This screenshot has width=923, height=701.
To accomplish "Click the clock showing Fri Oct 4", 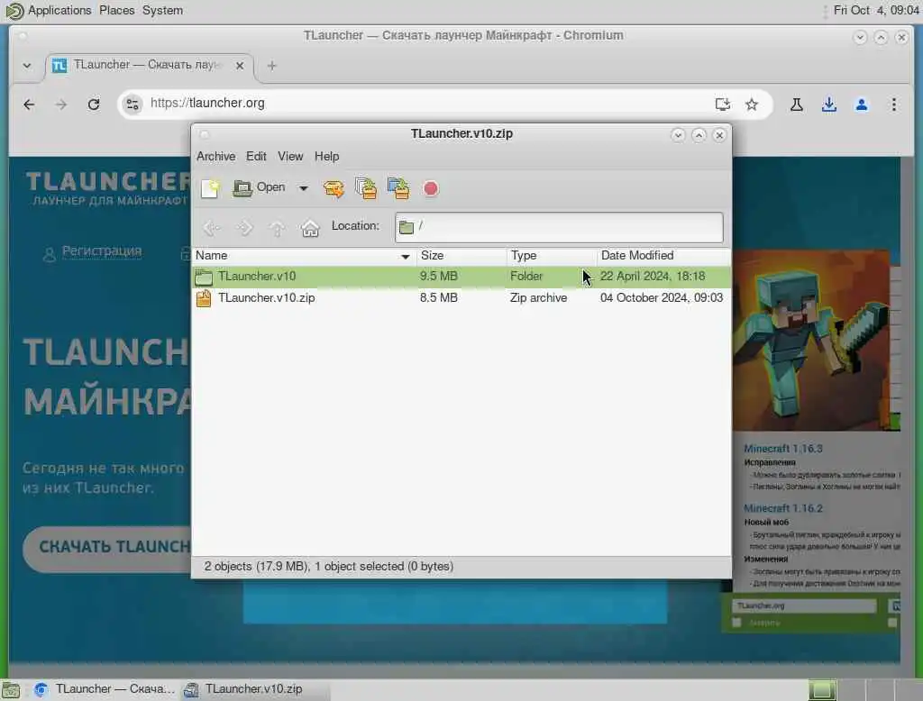I will point(876,10).
